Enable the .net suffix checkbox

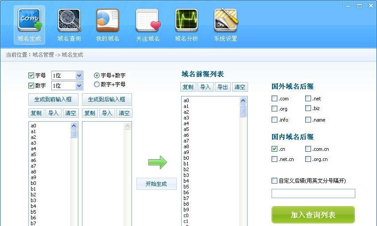pos(308,98)
